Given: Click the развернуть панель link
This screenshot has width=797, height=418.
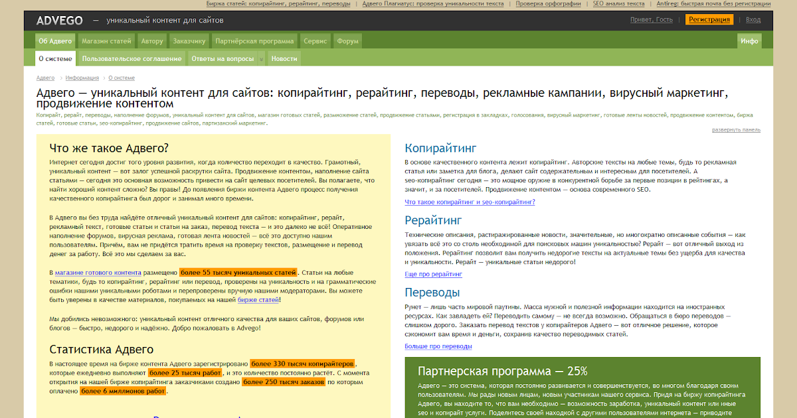Looking at the screenshot, I should pyautogui.click(x=736, y=130).
